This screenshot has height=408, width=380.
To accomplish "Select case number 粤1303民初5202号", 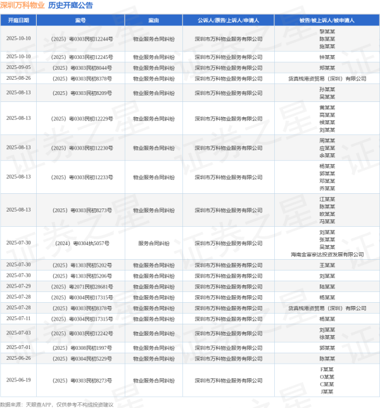I will 80,265.
